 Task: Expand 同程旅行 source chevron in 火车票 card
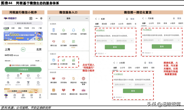coord(124,97)
